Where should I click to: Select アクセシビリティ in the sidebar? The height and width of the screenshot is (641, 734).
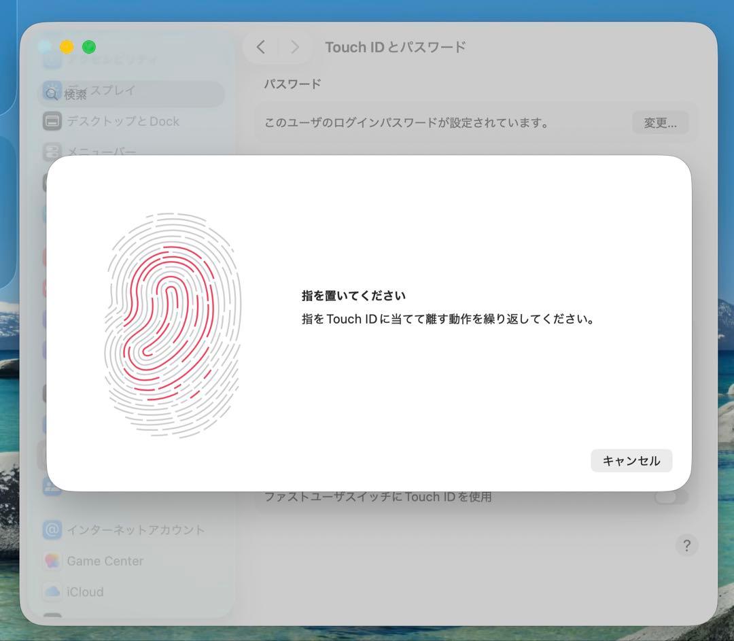[x=112, y=60]
